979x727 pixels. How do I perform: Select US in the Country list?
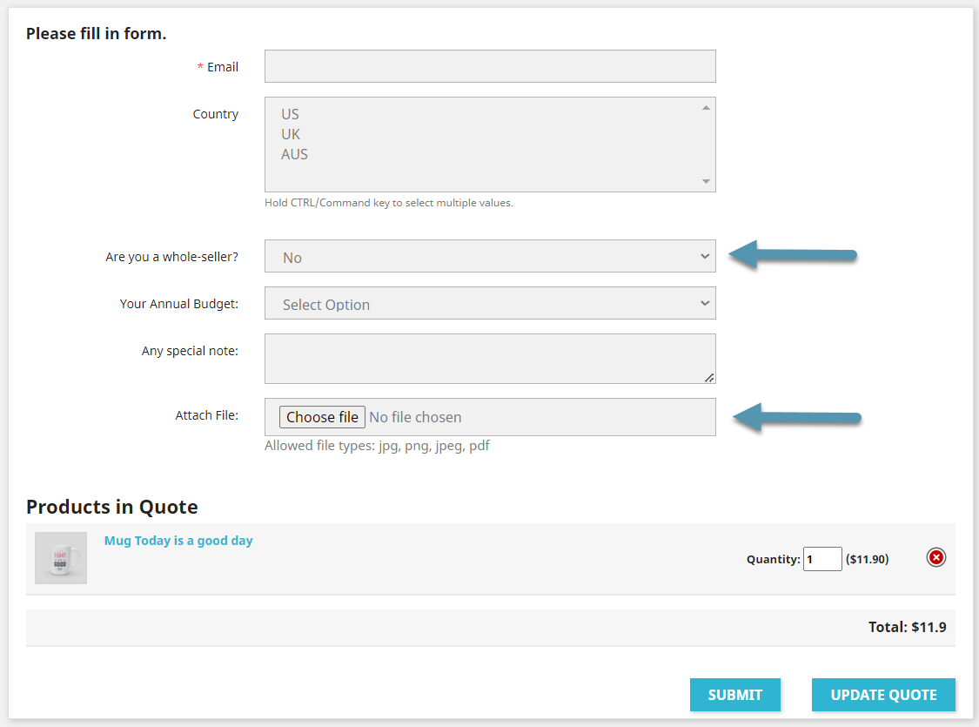pos(348,113)
